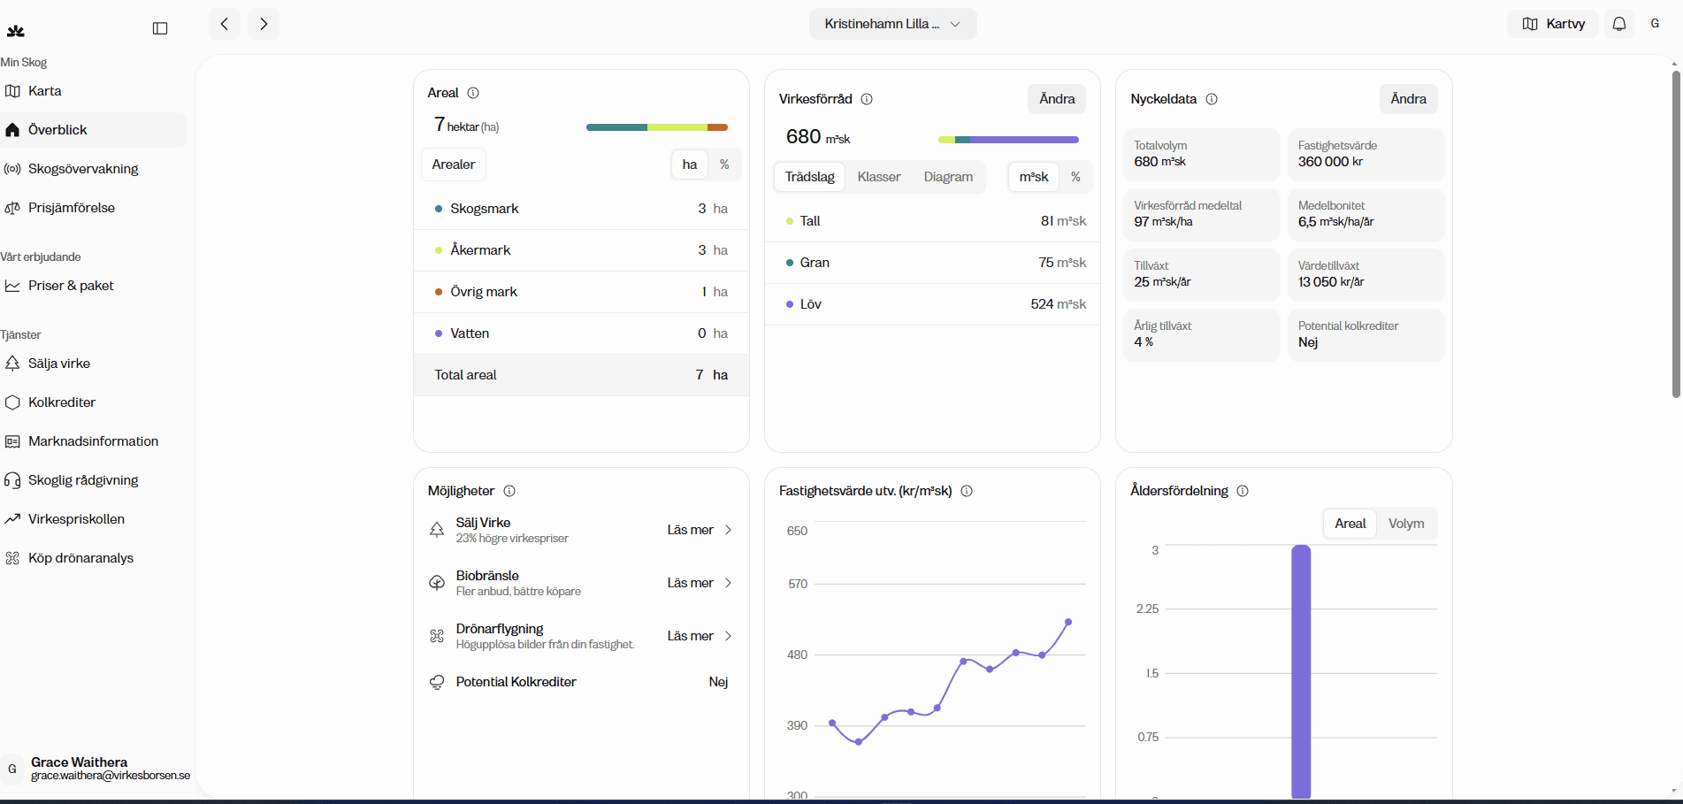This screenshot has height=804, width=1683.
Task: Click the app logo icon
Action: 15,31
